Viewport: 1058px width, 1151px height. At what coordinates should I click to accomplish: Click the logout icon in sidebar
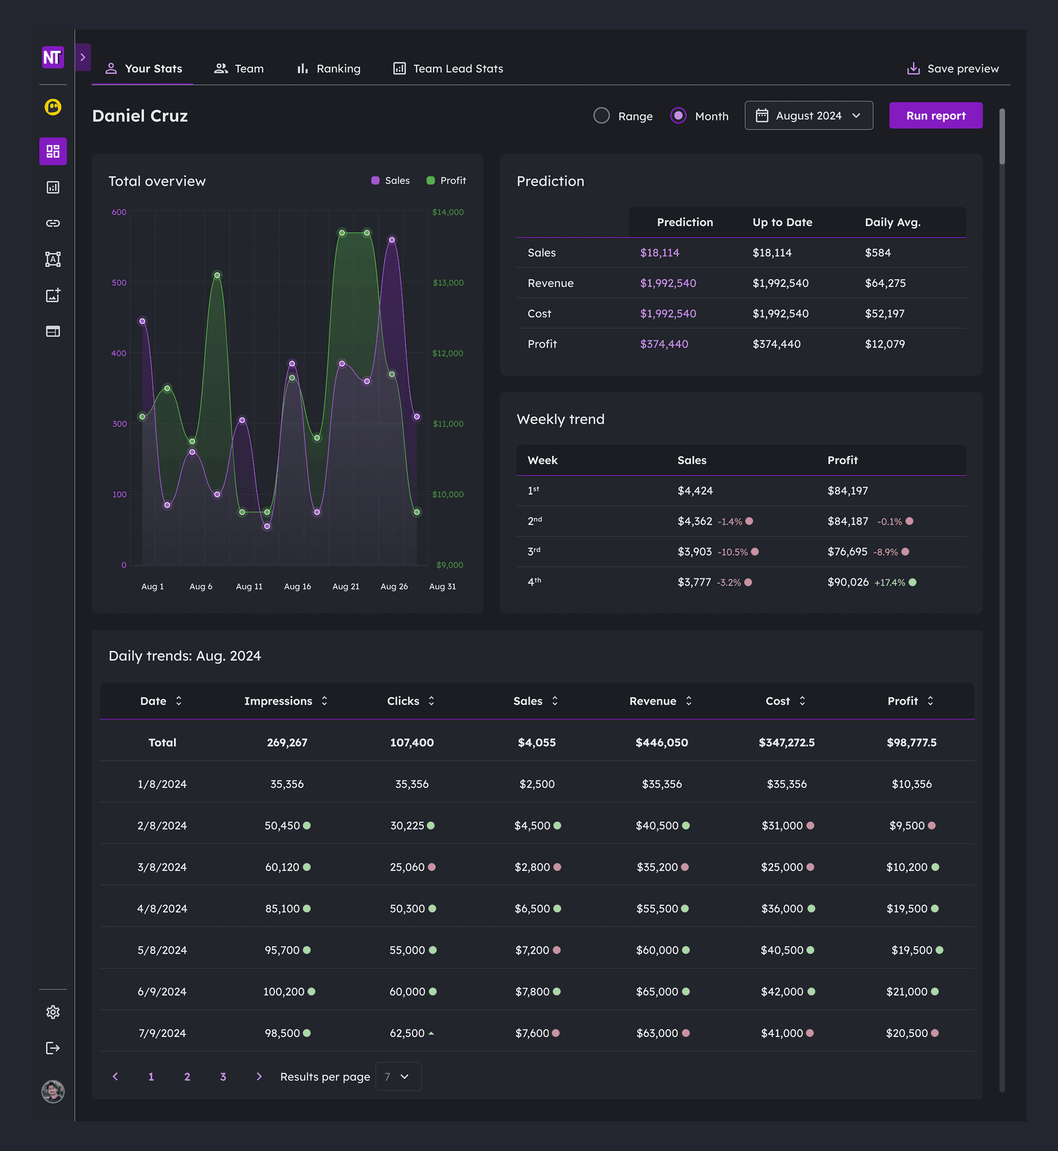point(53,1048)
